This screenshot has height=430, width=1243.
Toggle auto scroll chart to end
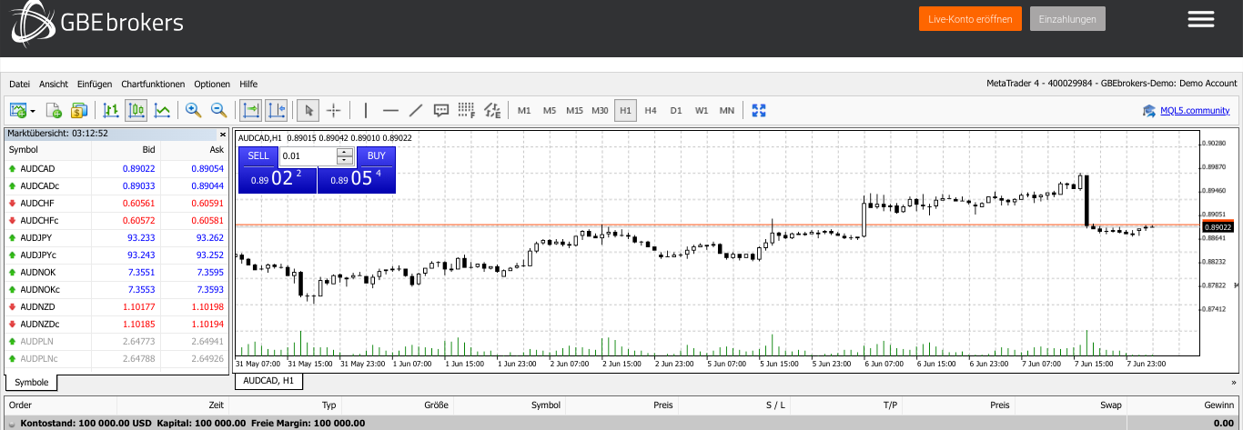(x=250, y=110)
